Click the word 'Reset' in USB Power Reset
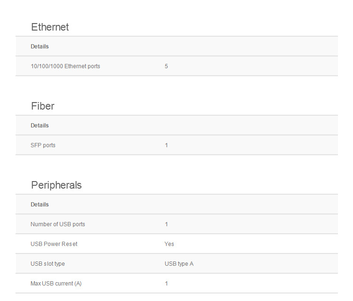 click(70, 244)
